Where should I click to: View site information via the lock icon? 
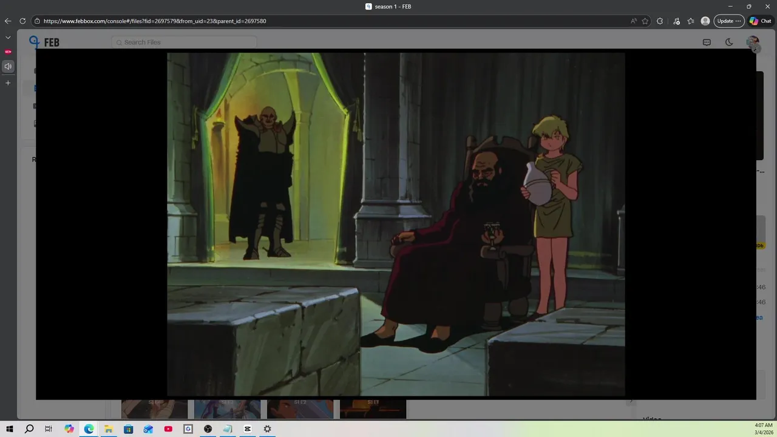click(37, 21)
